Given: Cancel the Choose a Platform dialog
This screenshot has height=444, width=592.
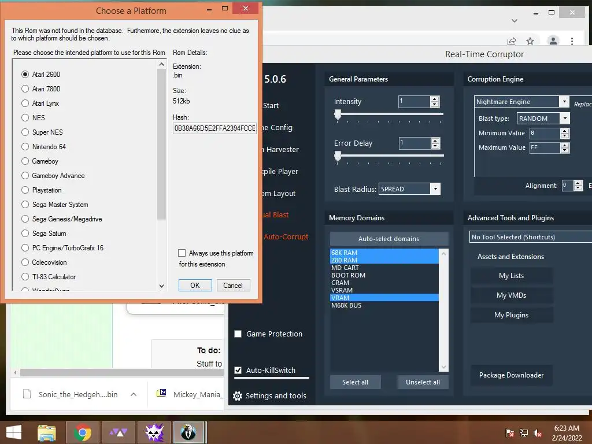Looking at the screenshot, I should coord(233,286).
